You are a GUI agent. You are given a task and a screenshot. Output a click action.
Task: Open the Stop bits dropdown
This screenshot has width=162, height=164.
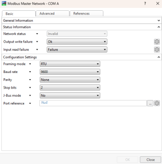[70, 88]
